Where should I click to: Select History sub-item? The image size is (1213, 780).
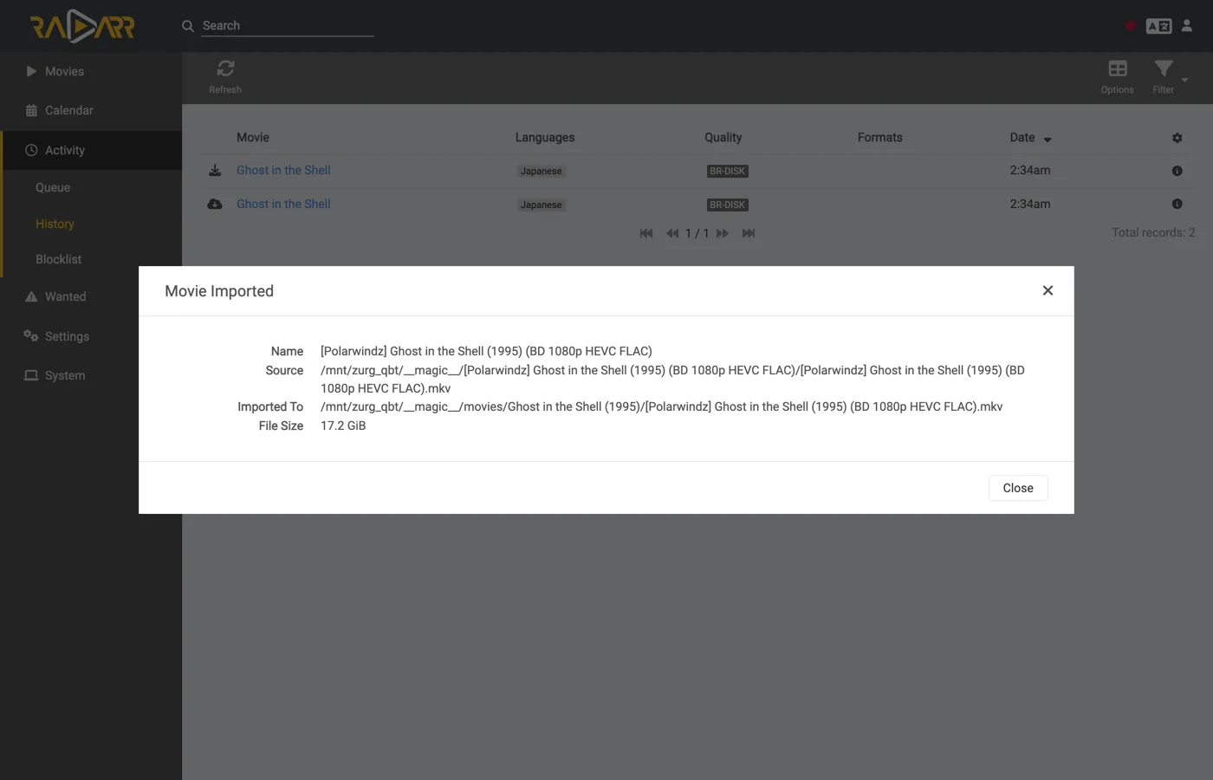click(x=55, y=224)
